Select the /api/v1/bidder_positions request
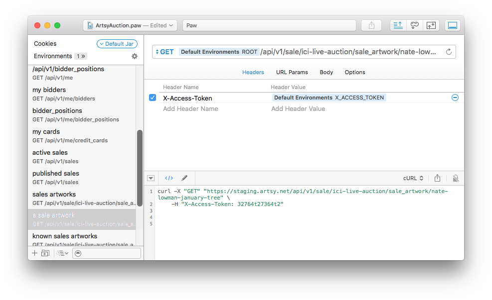This screenshot has width=492, height=300. click(x=82, y=73)
